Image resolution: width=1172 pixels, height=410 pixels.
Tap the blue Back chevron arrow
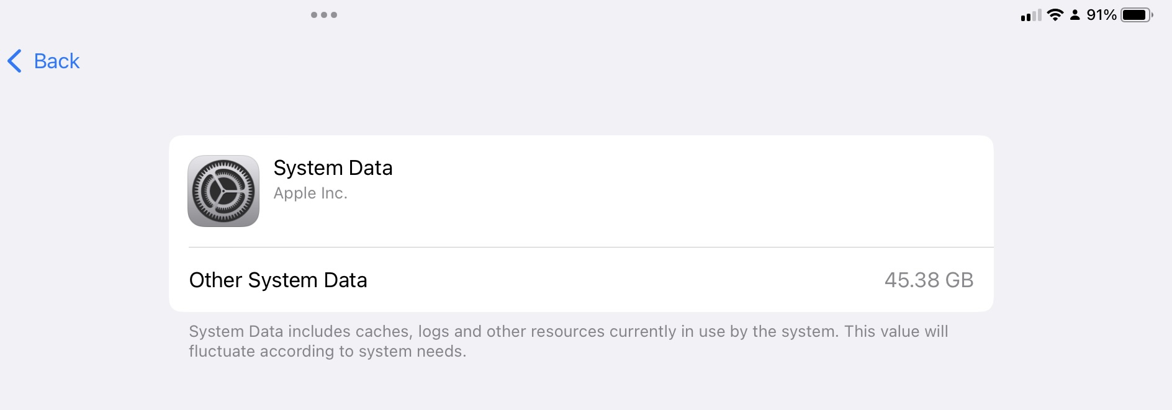pos(15,61)
